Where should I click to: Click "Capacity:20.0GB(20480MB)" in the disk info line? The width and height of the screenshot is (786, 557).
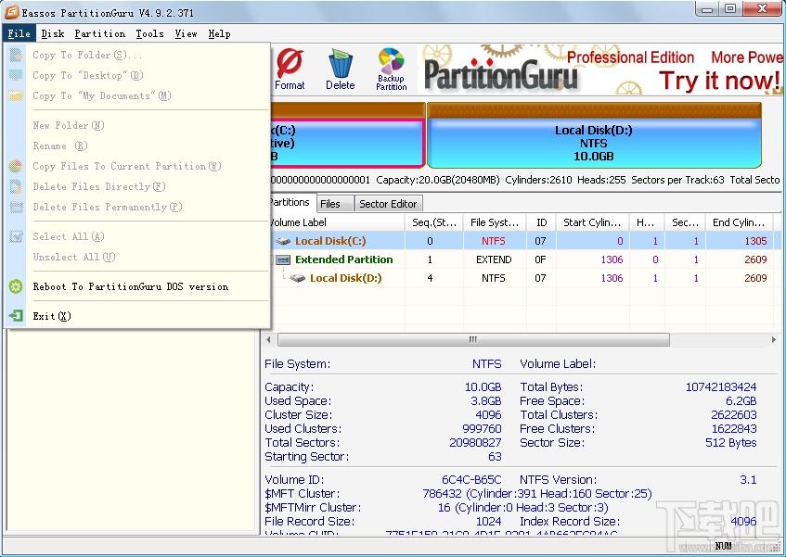pos(438,180)
